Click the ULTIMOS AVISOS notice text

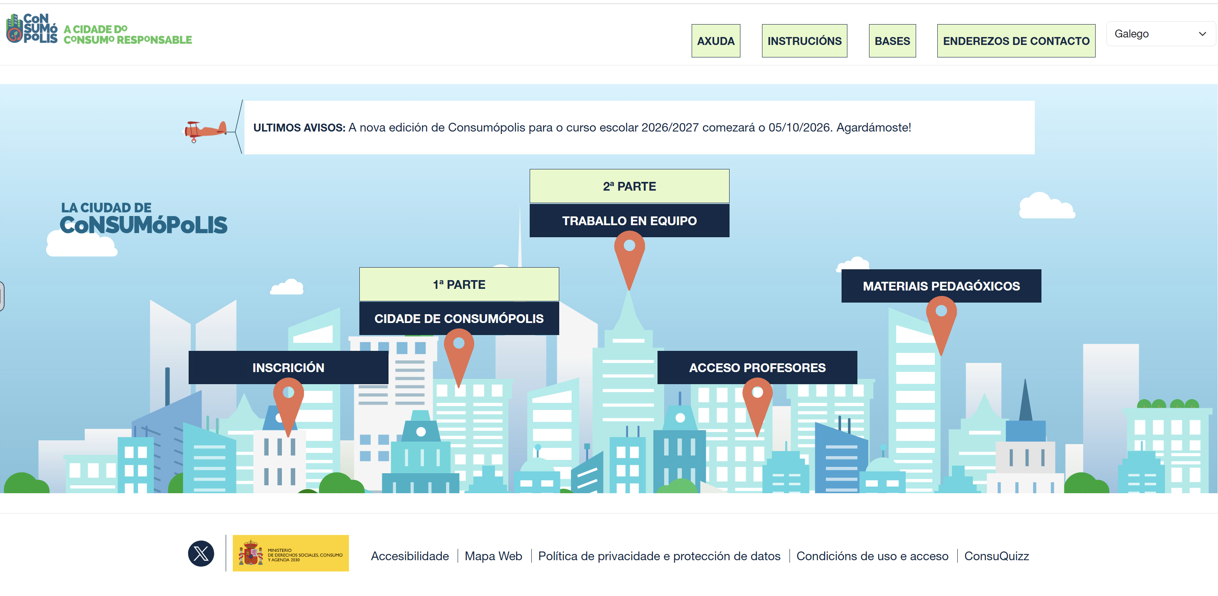582,127
